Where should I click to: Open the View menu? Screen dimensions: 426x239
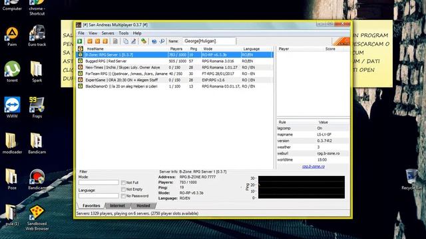93,33
